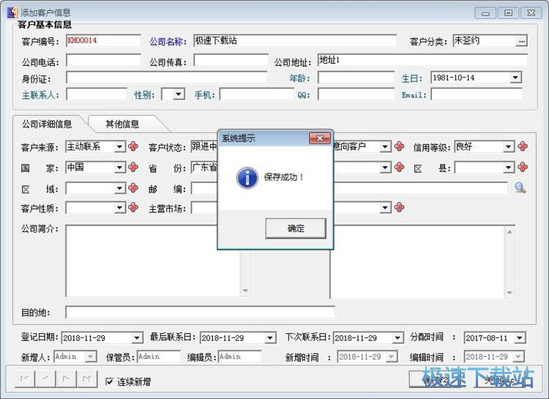This screenshot has height=399, width=549.
Task: Expand the 性别 dropdown
Action: click(x=179, y=94)
